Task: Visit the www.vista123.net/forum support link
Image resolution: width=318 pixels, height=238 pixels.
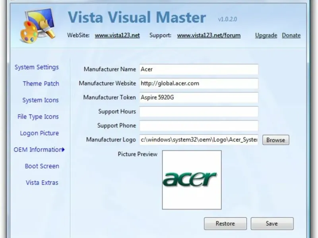Action: (209, 35)
